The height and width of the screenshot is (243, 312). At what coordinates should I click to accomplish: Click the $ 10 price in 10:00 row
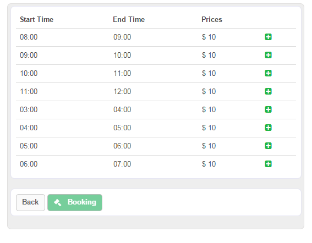click(x=209, y=73)
